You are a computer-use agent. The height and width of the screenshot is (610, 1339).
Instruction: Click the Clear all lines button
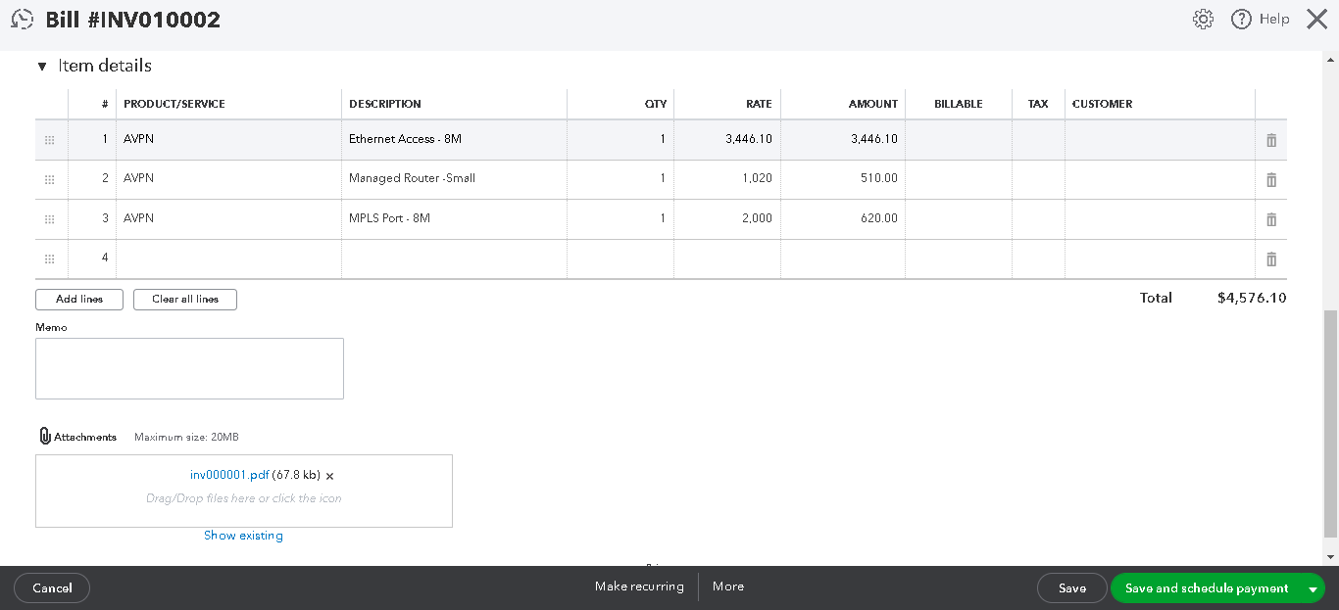pyautogui.click(x=185, y=300)
